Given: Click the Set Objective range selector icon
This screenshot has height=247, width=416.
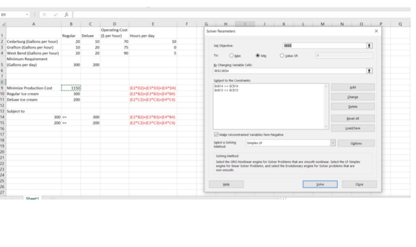Looking at the screenshot, I should tap(369, 46).
